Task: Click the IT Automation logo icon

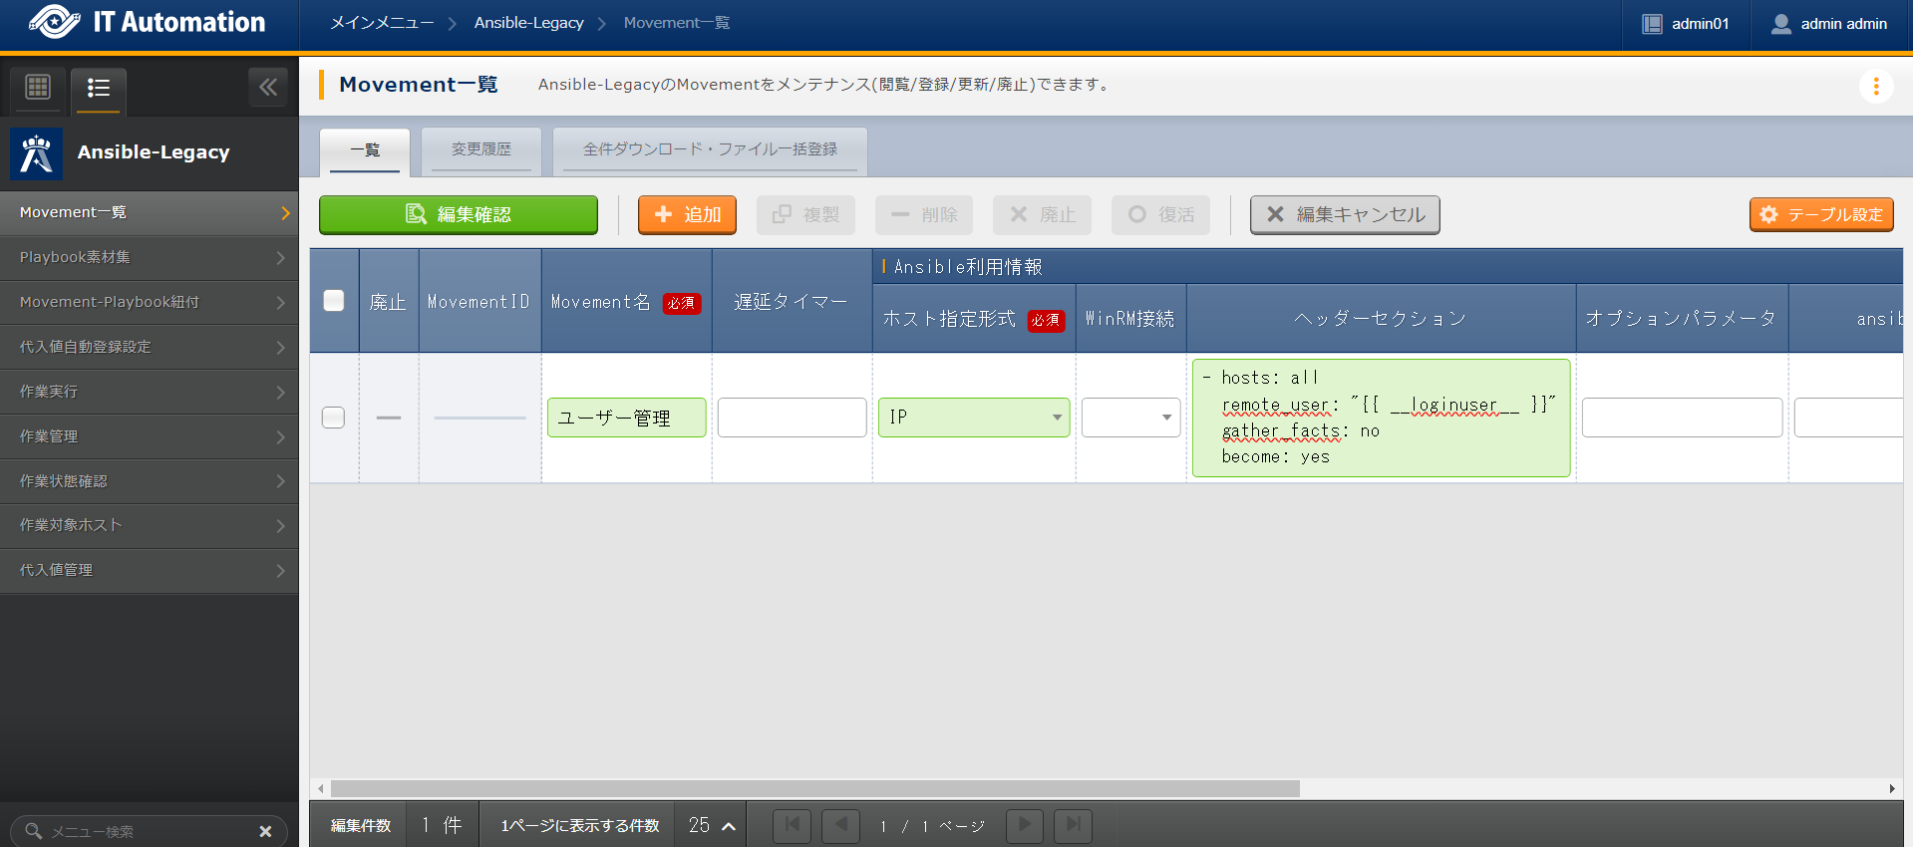Action: coord(55,22)
